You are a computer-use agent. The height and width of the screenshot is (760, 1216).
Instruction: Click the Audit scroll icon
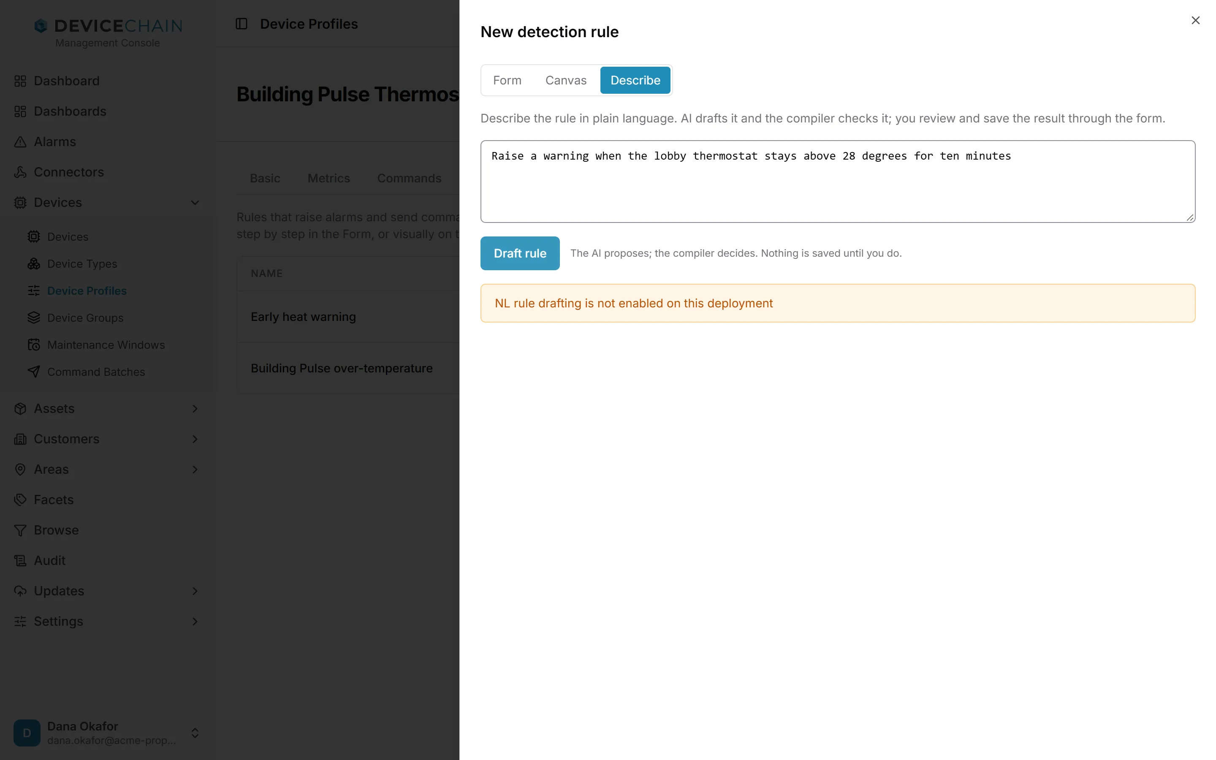[x=20, y=560]
